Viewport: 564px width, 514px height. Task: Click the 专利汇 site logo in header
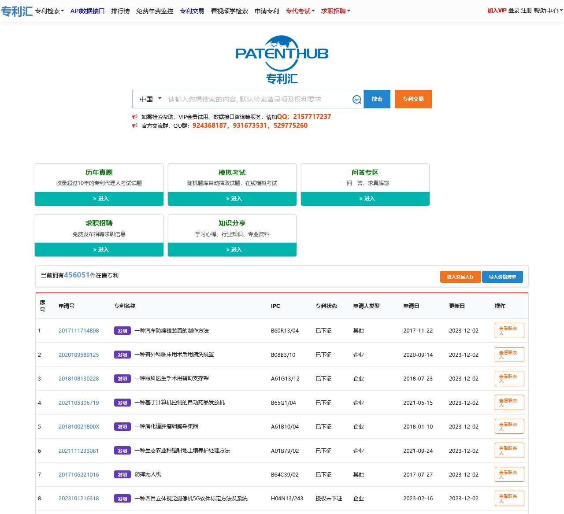[17, 11]
